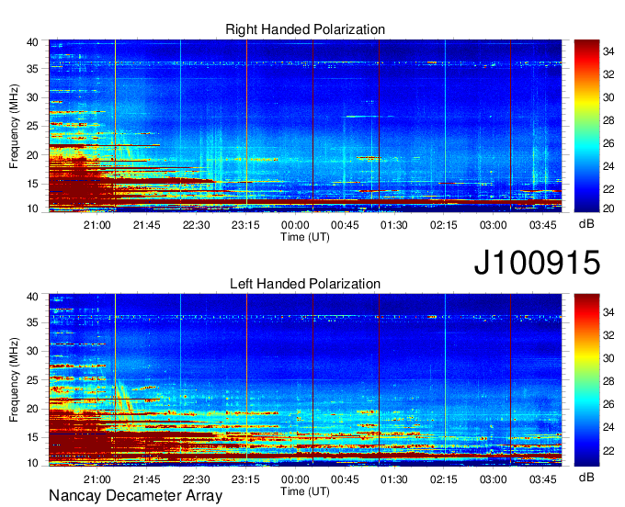This screenshot has height=507, width=625.
Task: Click the 30 MHz frequency tick of Right Handed plot
Action: click(x=33, y=97)
